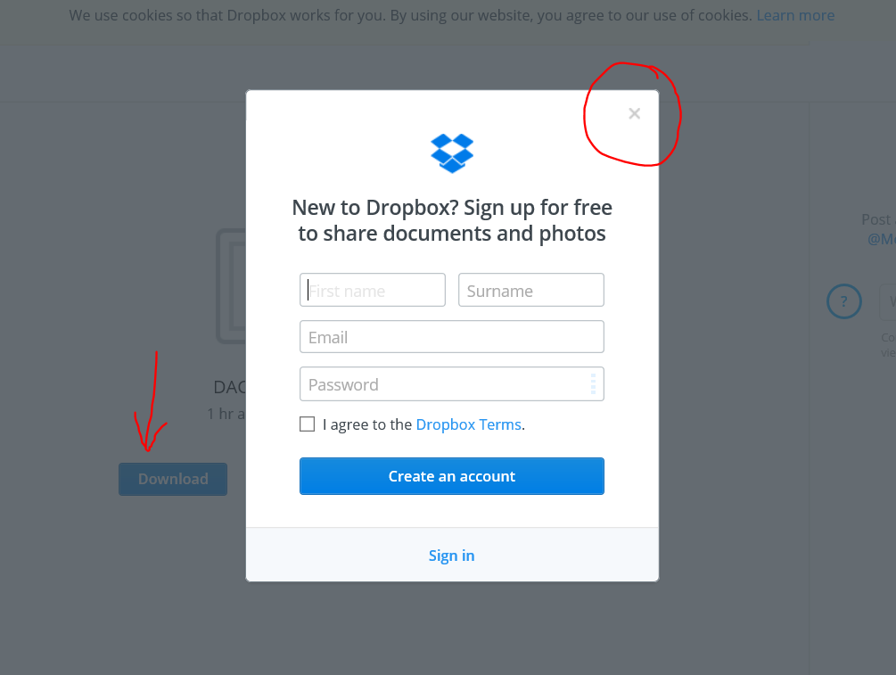Click the Create an account button
This screenshot has width=896, height=675.
point(452,476)
